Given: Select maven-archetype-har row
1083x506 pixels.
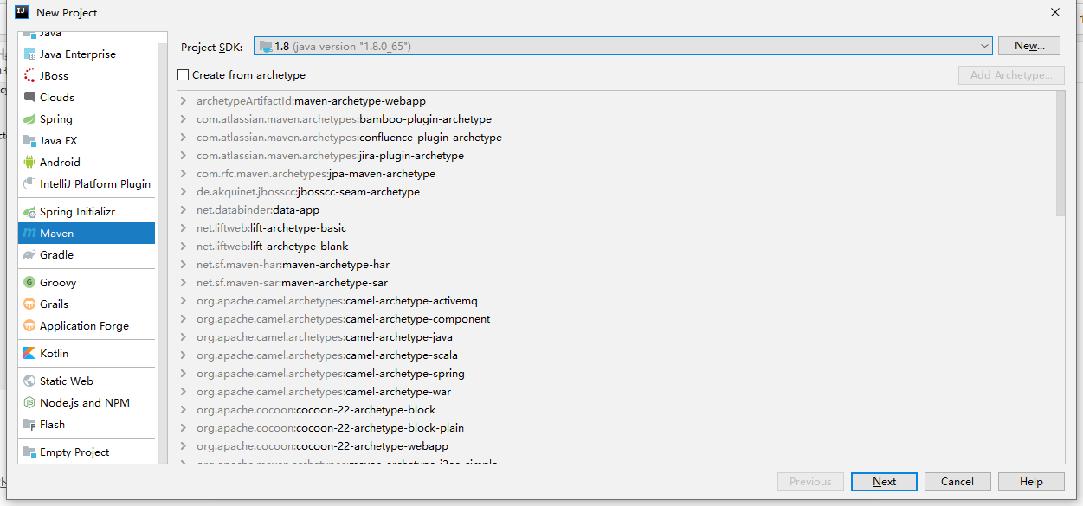Looking at the screenshot, I should coord(616,265).
